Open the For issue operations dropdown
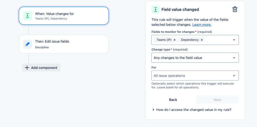257x127 pixels. 234,76
